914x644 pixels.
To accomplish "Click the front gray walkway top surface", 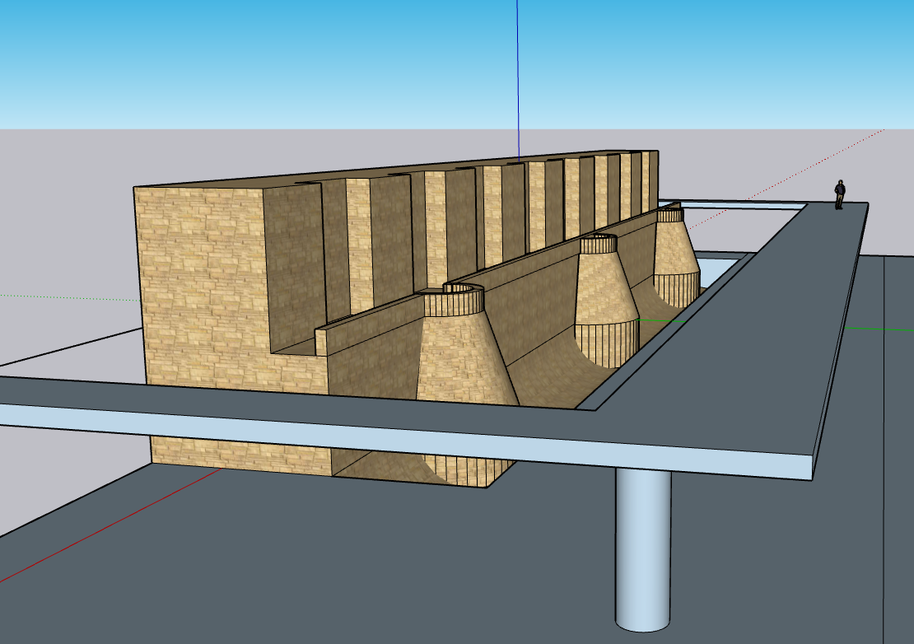I will [329, 394].
